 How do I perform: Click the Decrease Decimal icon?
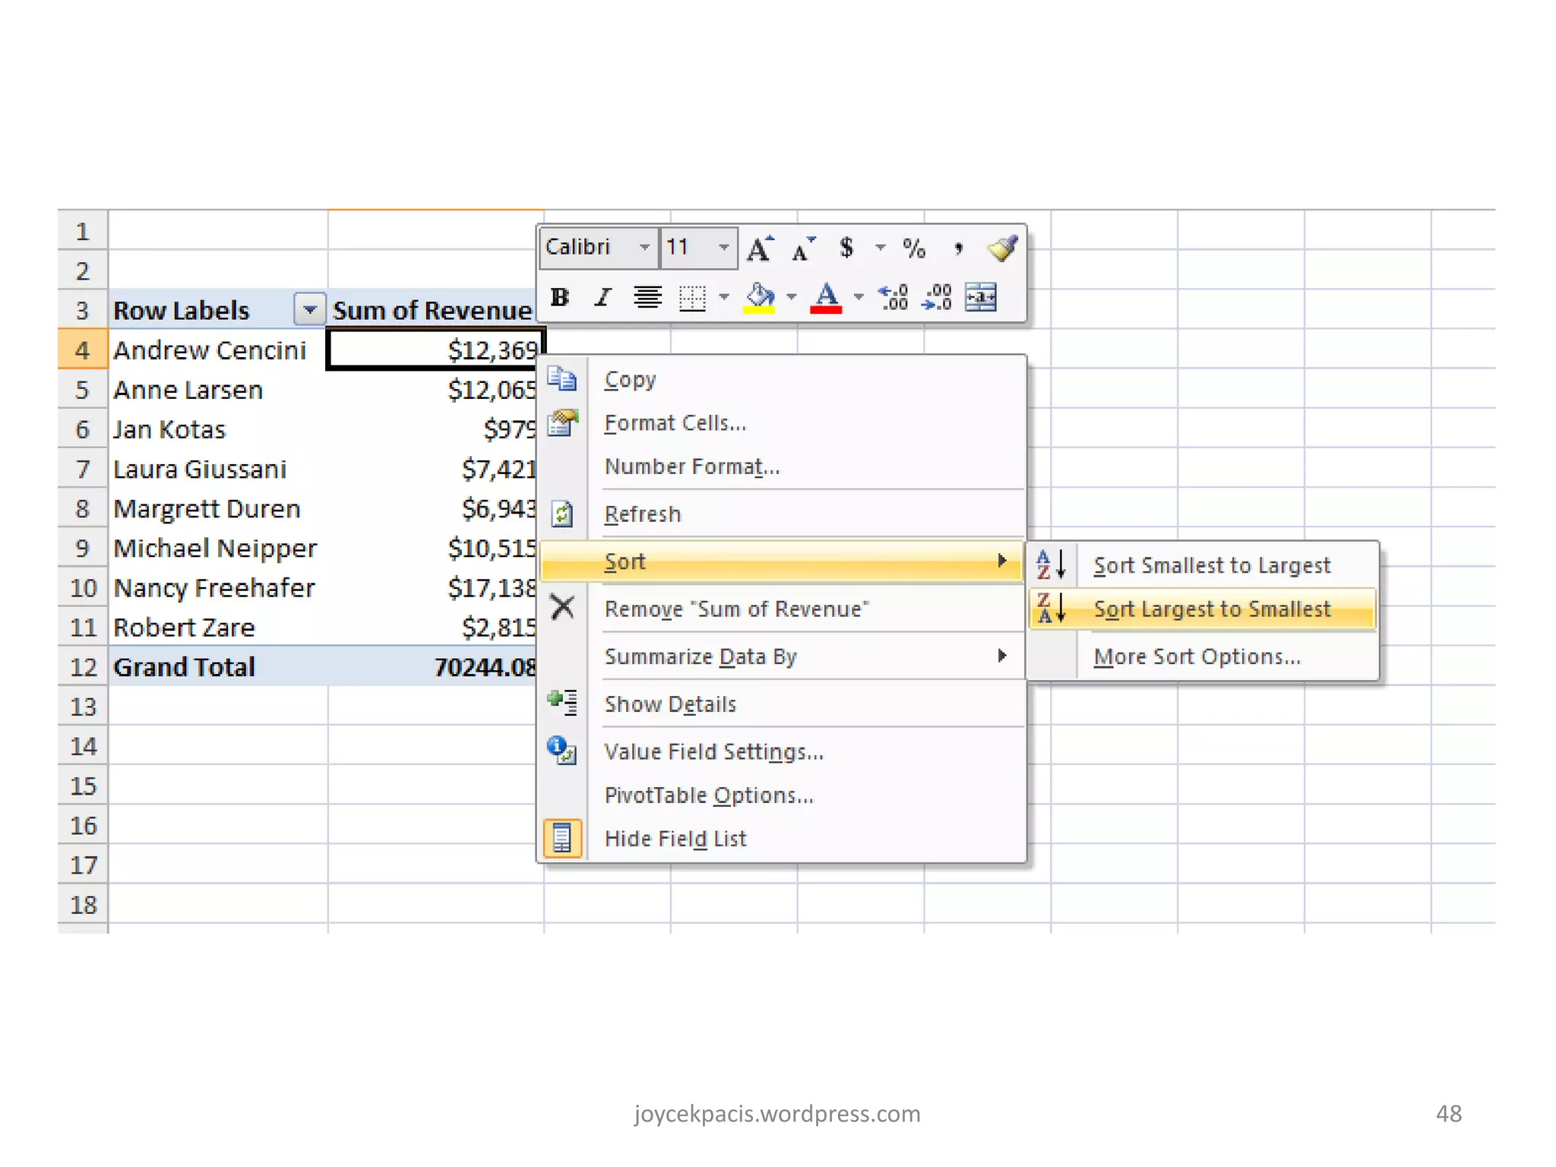pyautogui.click(x=937, y=297)
